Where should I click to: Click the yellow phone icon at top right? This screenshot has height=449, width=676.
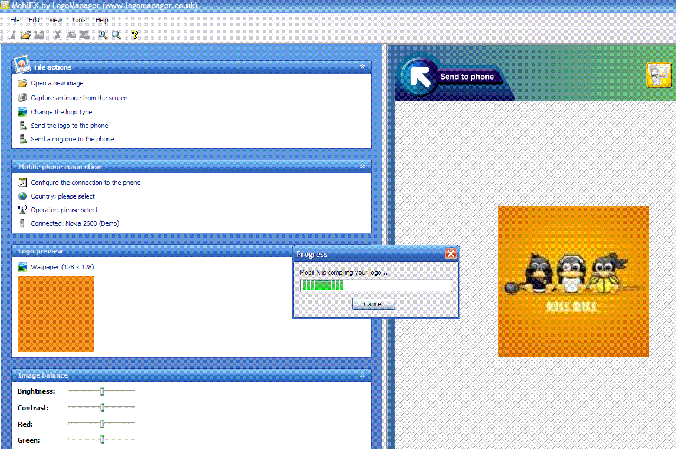[658, 75]
